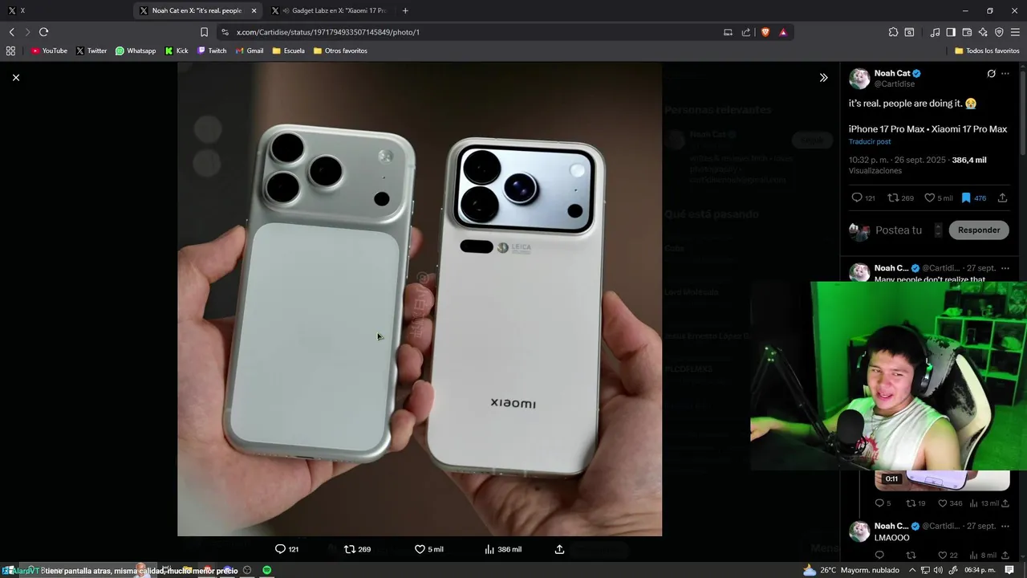The height and width of the screenshot is (578, 1027).
Task: Like the reply showing 346 hearts
Action: point(943,503)
